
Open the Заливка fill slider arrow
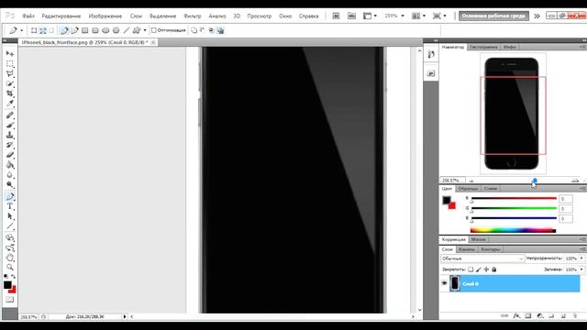(581, 269)
